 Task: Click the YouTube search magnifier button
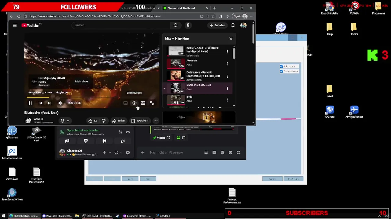click(x=176, y=25)
